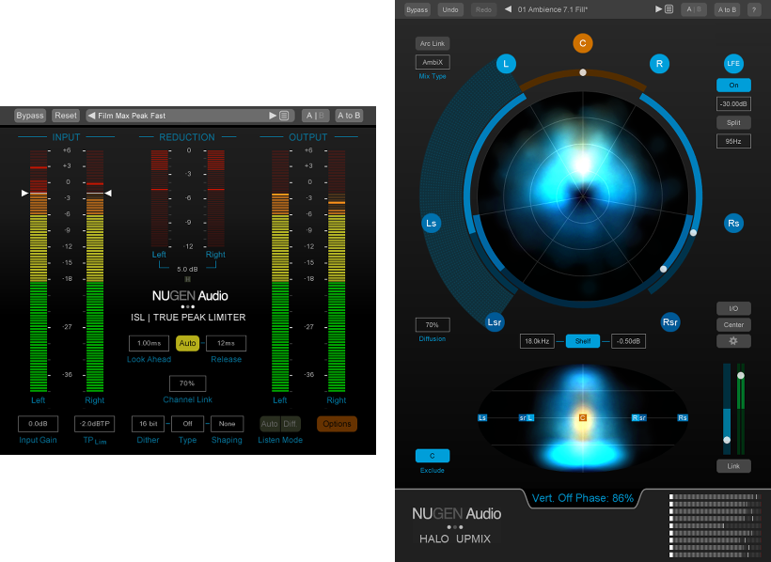This screenshot has width=771, height=562.
Task: Select the Lsr left rear speaker node
Action: tap(495, 322)
